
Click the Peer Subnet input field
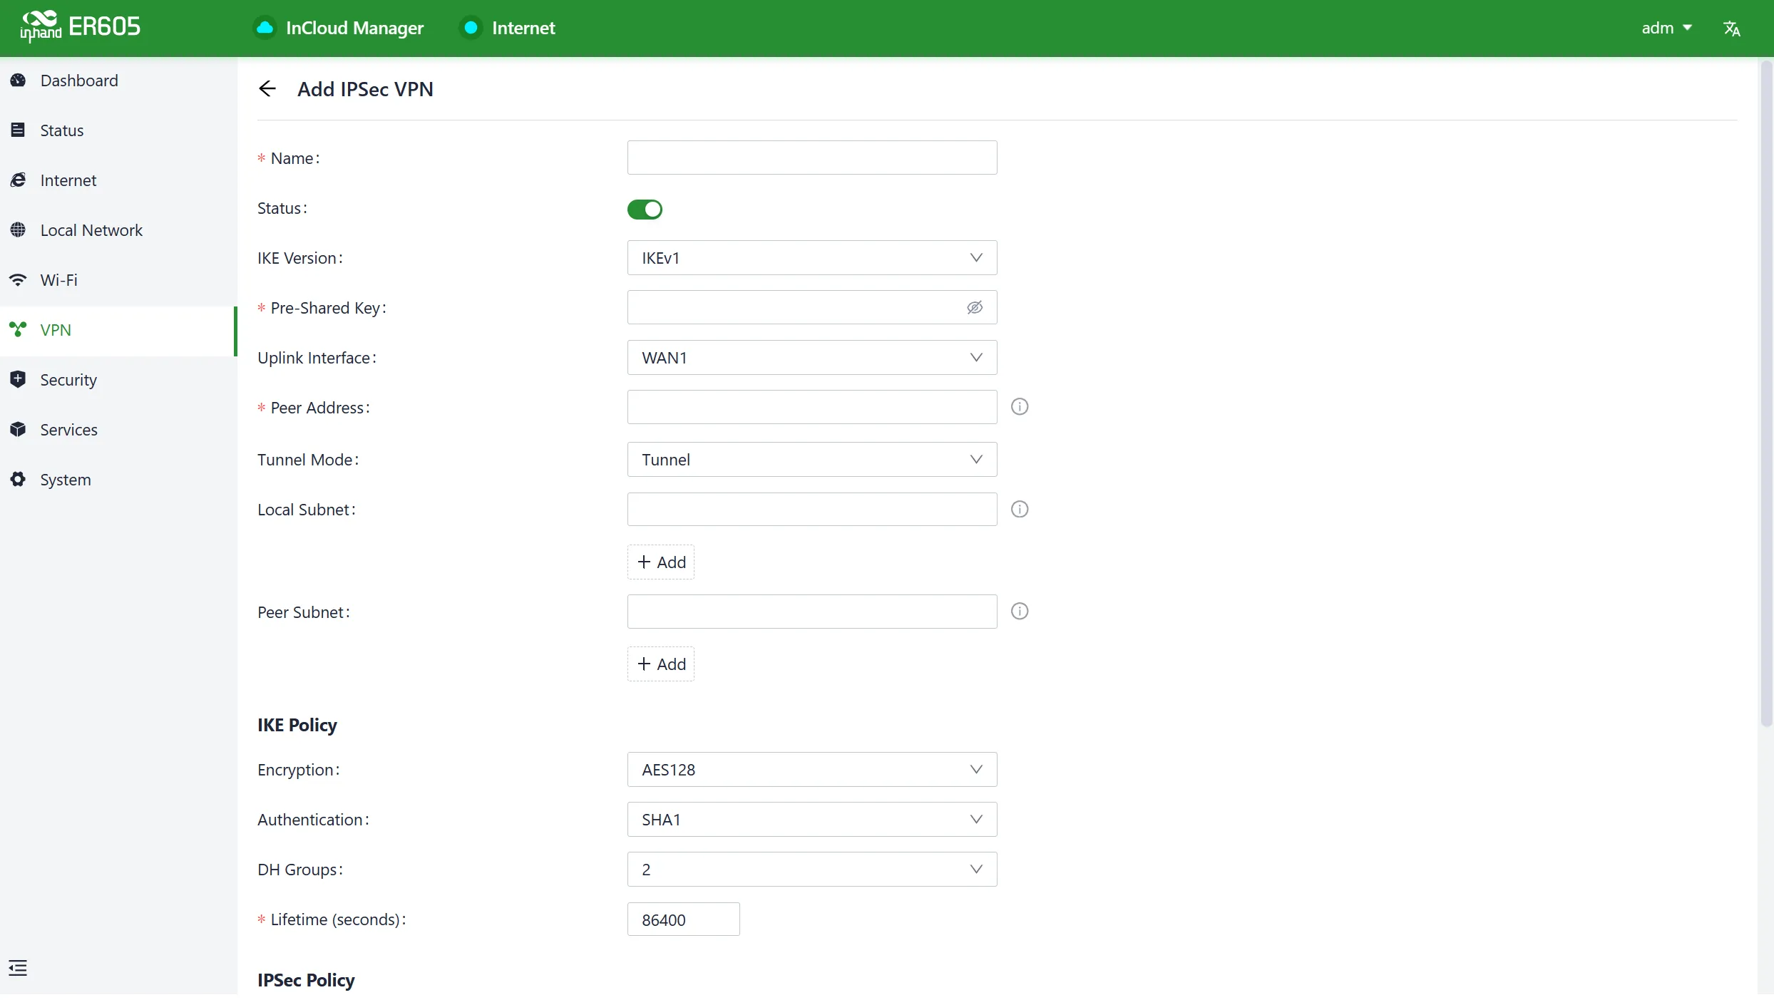coord(812,612)
